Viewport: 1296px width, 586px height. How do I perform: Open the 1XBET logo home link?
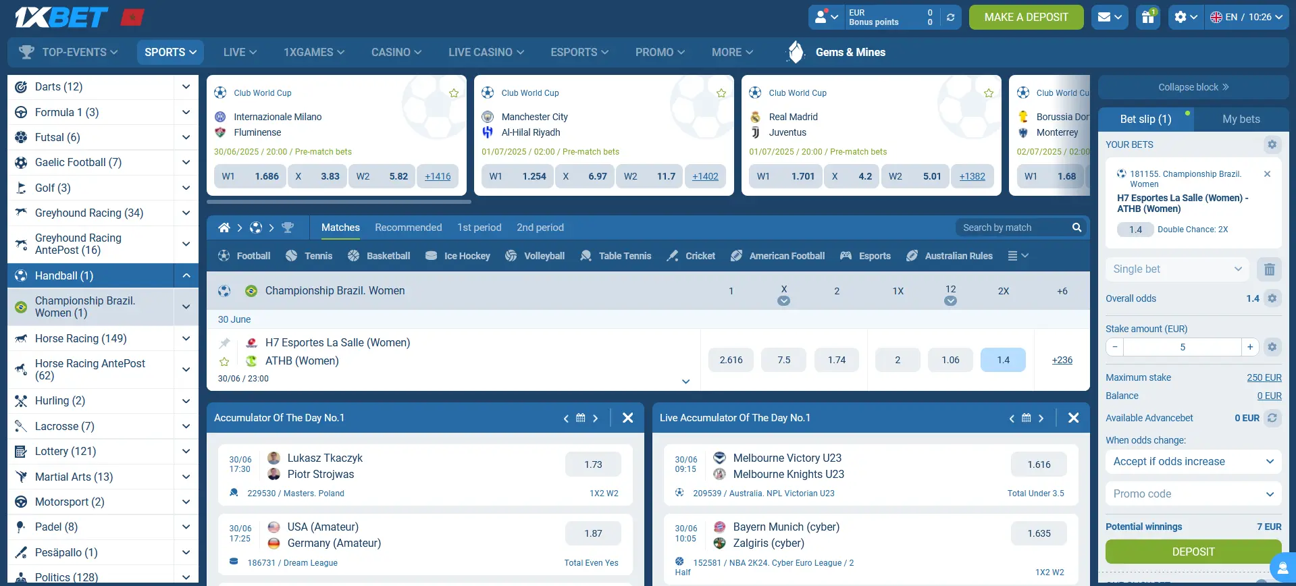point(61,17)
